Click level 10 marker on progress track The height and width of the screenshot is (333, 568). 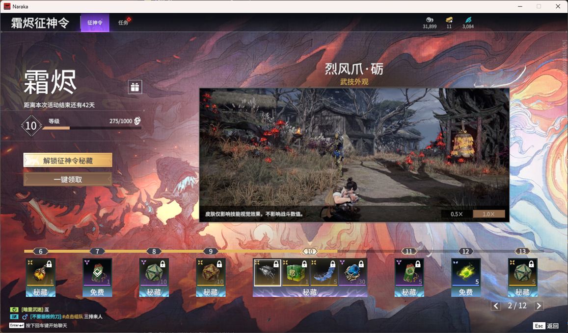[x=310, y=251]
